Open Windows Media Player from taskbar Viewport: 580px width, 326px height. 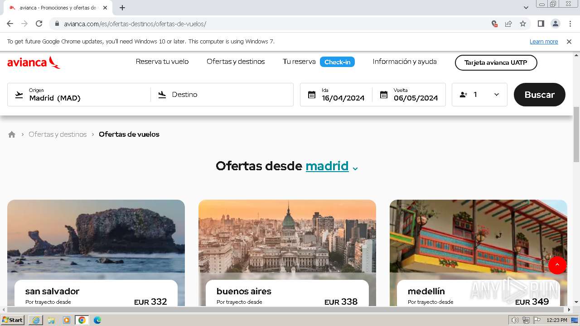[x=67, y=320]
